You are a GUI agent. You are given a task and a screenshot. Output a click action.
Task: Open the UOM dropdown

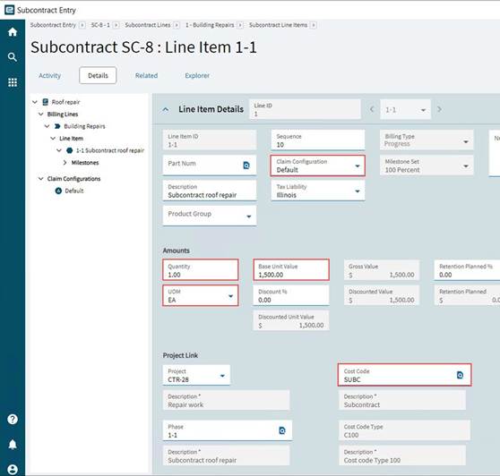point(200,296)
